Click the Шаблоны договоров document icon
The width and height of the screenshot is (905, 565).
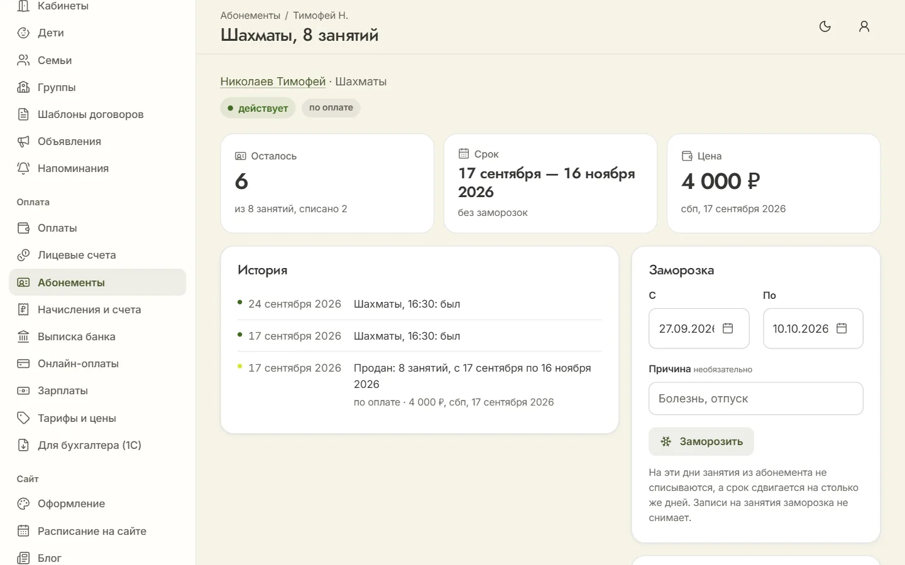pyautogui.click(x=23, y=114)
